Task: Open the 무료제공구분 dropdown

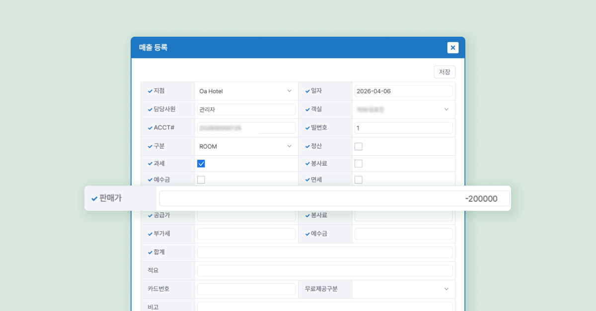Action: pos(404,289)
